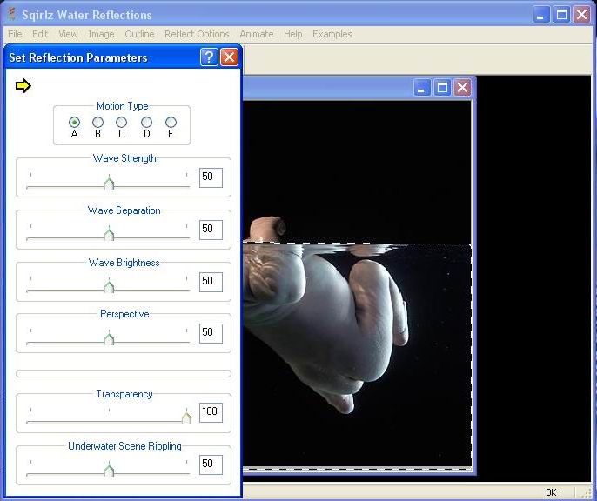Image resolution: width=597 pixels, height=501 pixels.
Task: Focus the Transparency value field showing 100
Action: [211, 412]
